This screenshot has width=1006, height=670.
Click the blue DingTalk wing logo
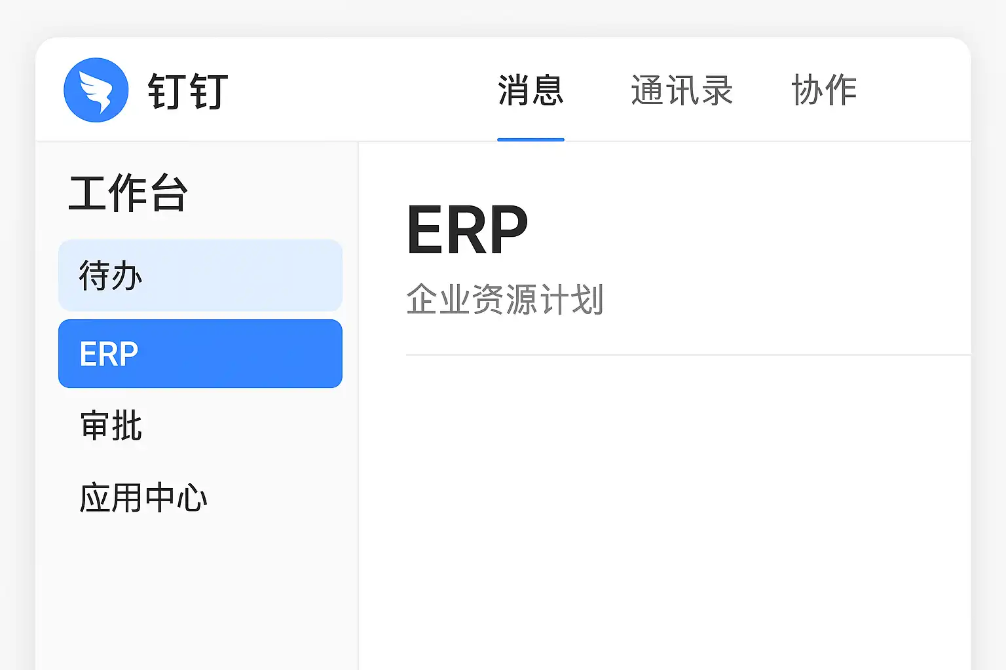(96, 90)
